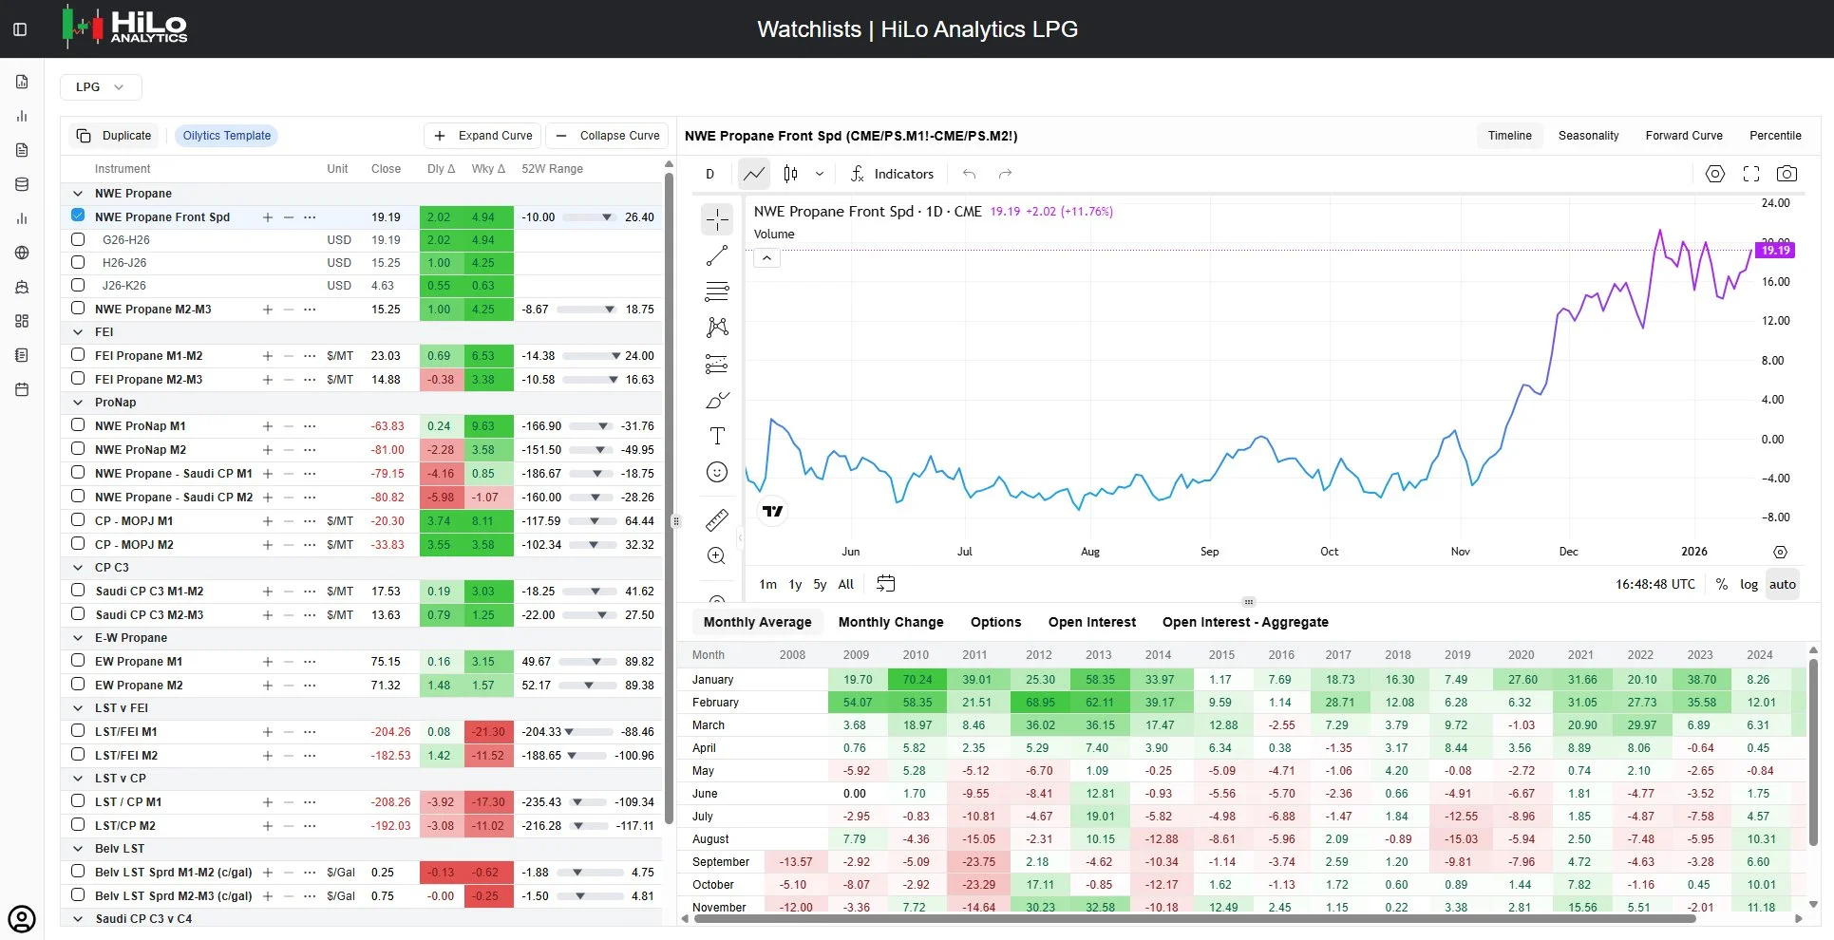Switch to the Seasonality tab
The image size is (1834, 940).
1588,136
